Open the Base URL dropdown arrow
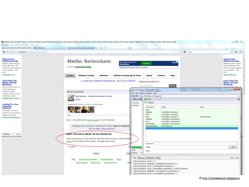This screenshot has height=187, width=249. 239,96
